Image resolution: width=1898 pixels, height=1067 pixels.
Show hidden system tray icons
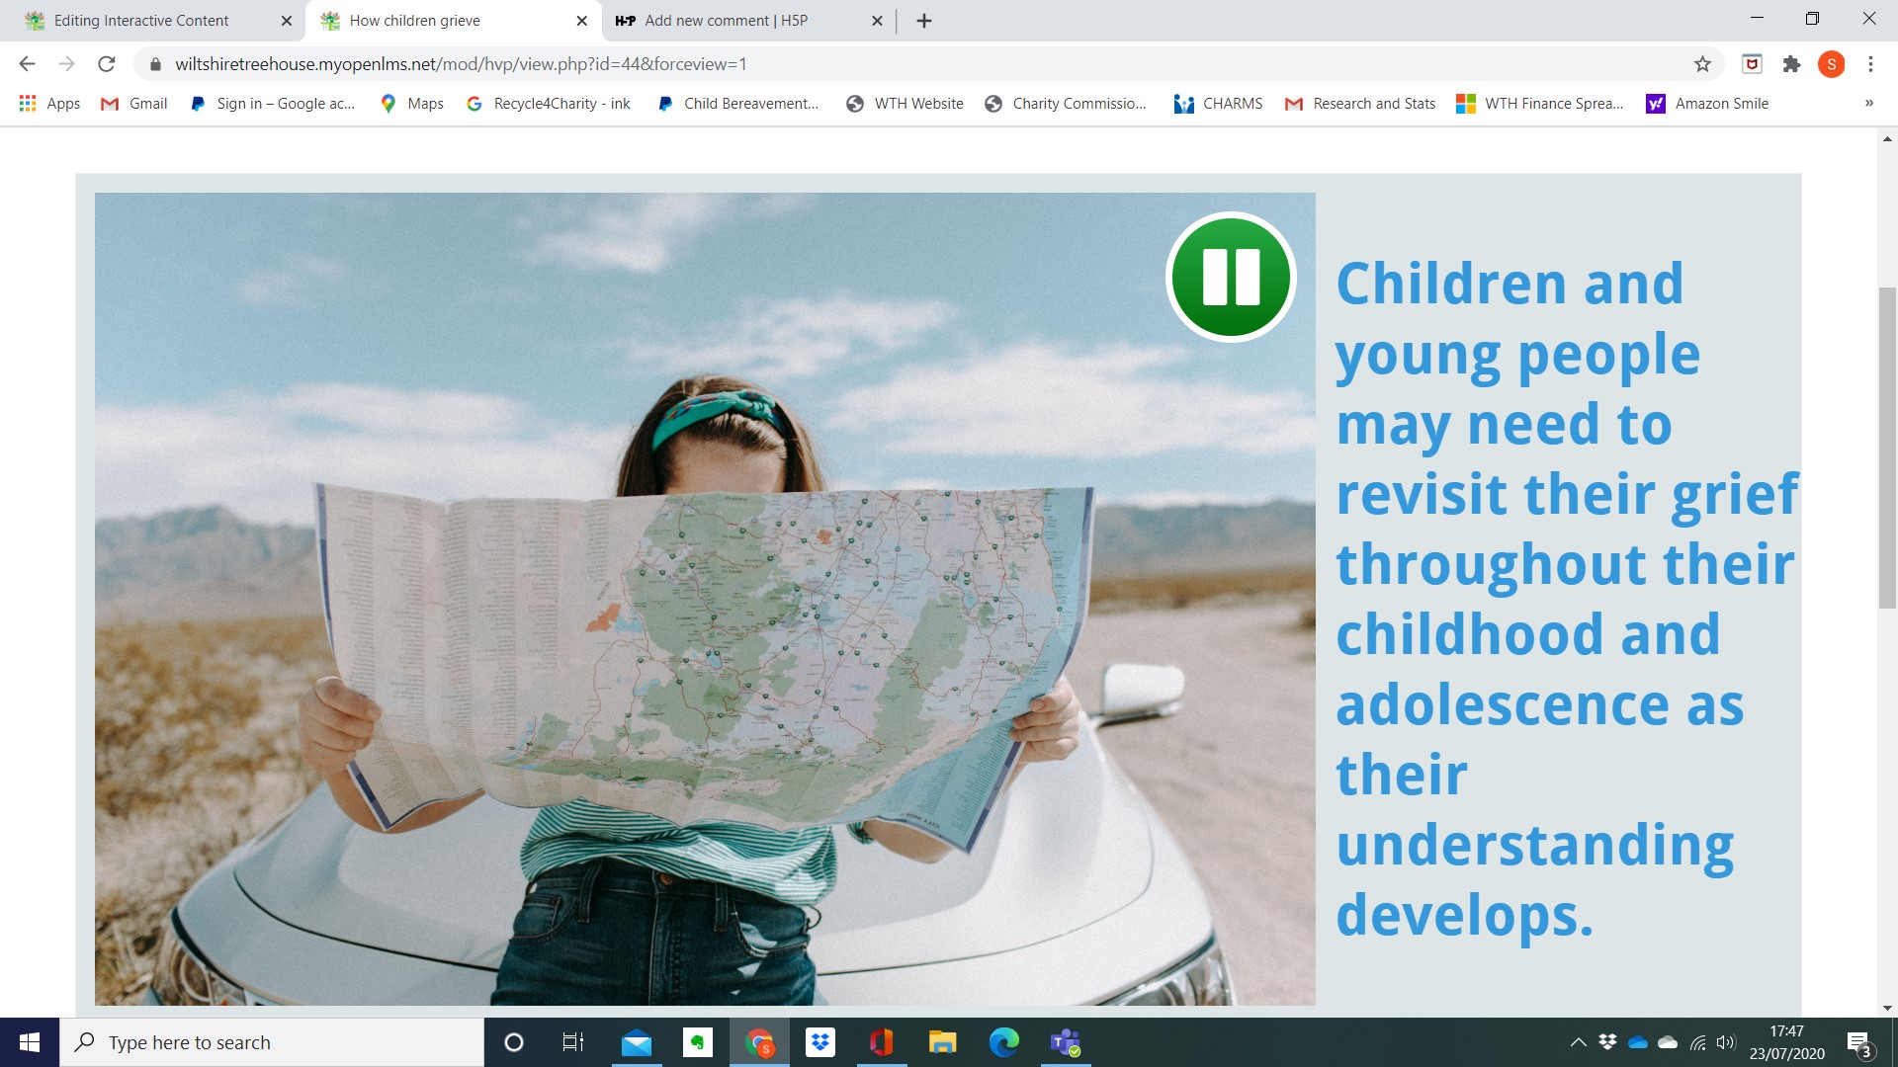(x=1579, y=1042)
